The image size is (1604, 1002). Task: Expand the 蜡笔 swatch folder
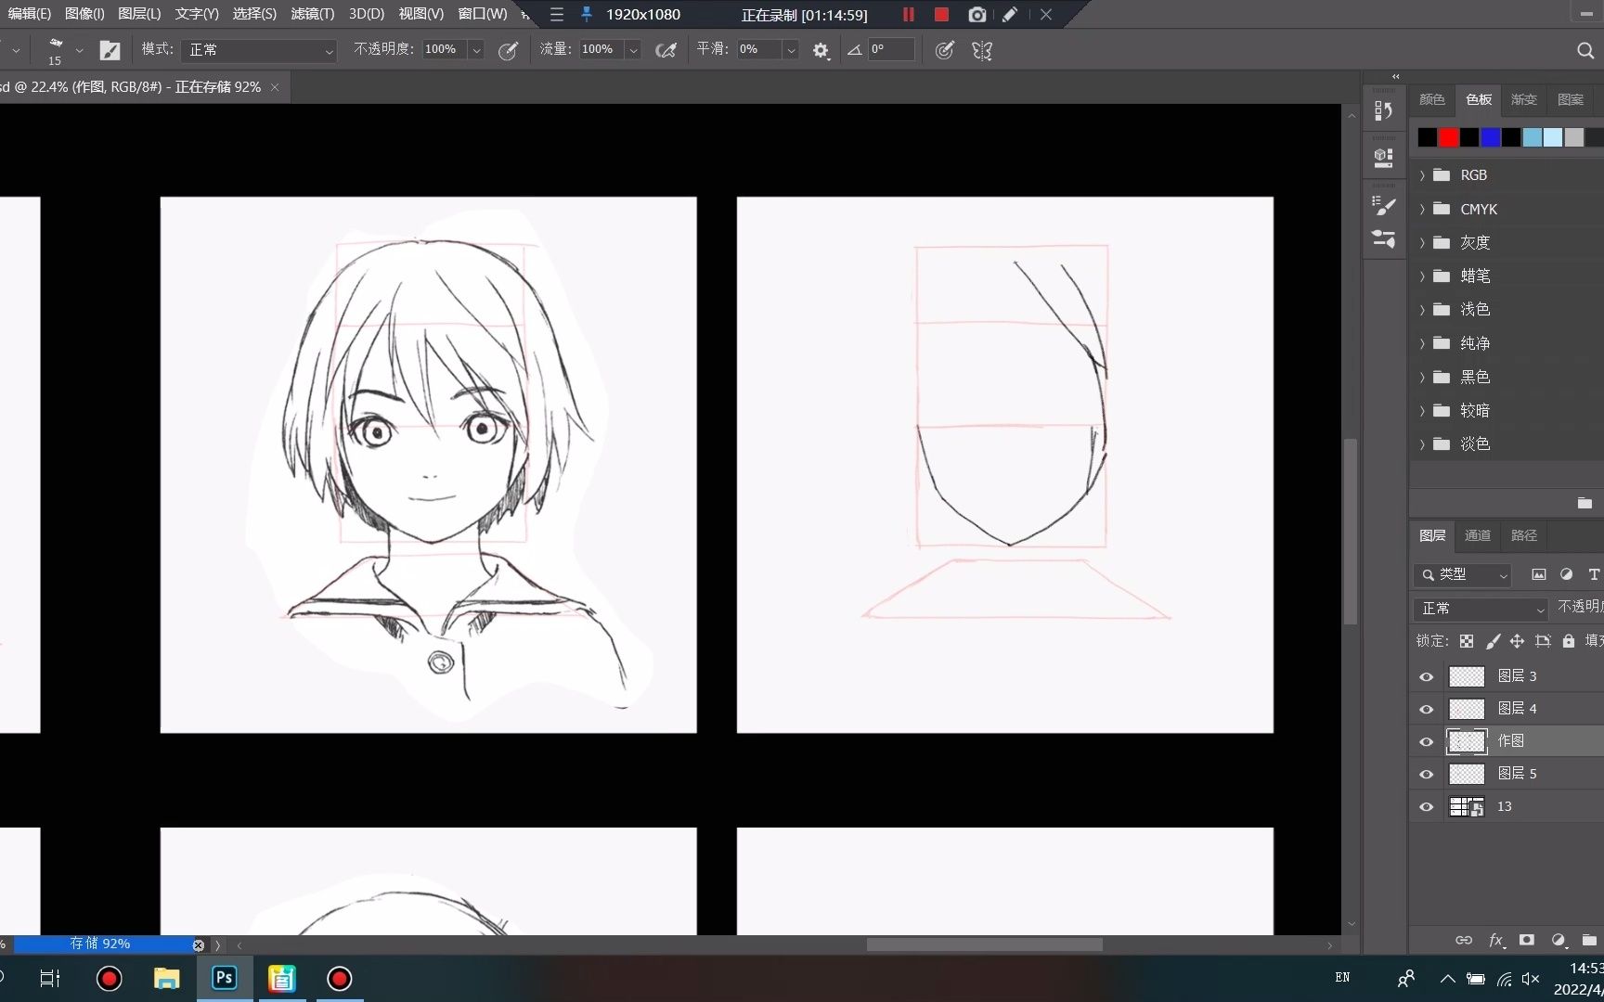[1422, 276]
